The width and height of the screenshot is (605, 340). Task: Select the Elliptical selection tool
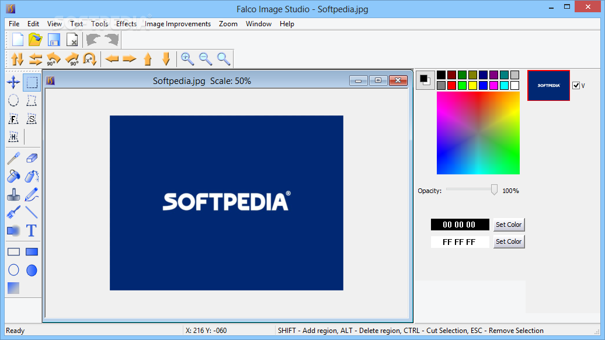pos(13,100)
